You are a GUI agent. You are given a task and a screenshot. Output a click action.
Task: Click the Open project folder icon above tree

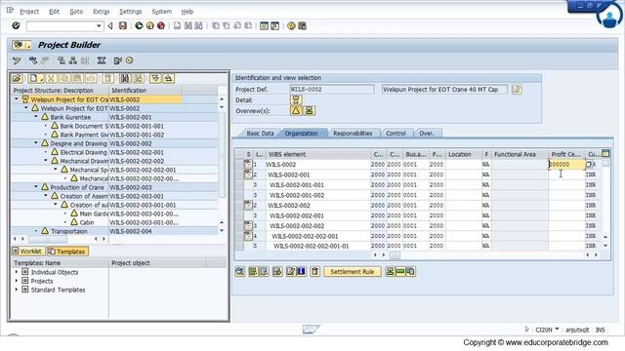[17, 78]
